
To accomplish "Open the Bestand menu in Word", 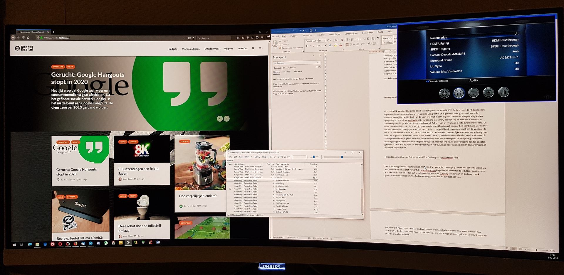I will 275,36.
